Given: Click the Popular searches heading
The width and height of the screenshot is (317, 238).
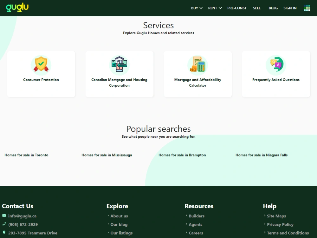Looking at the screenshot, I should [158, 129].
